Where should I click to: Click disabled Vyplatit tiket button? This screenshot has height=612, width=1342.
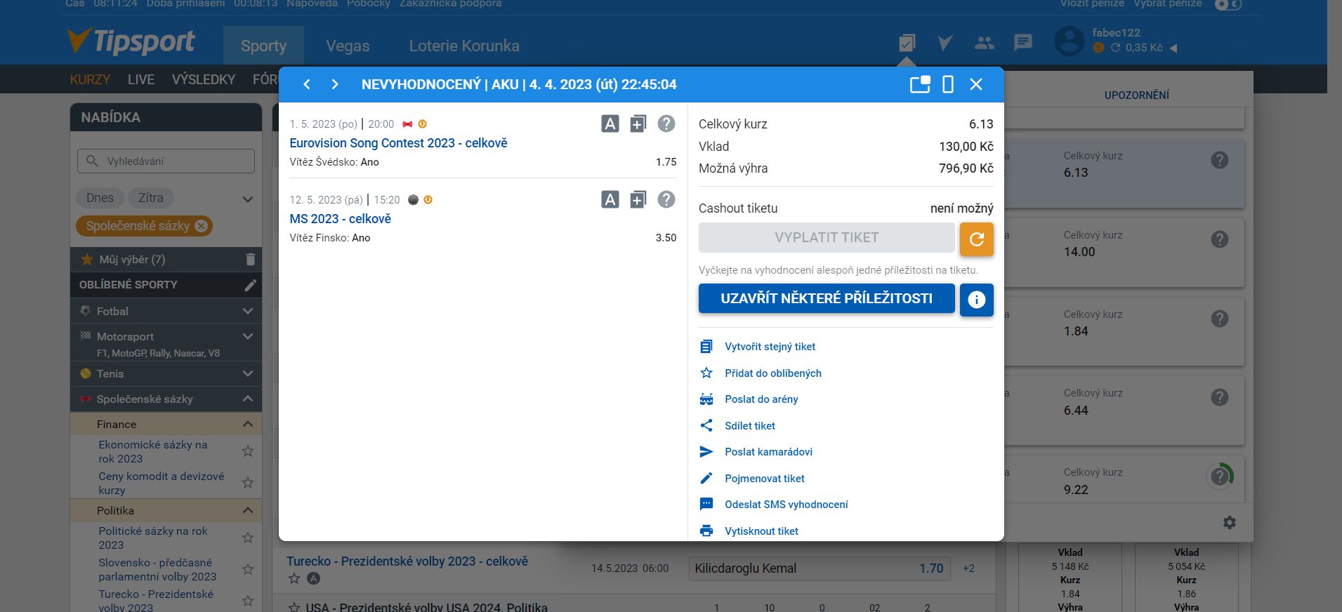click(x=827, y=237)
